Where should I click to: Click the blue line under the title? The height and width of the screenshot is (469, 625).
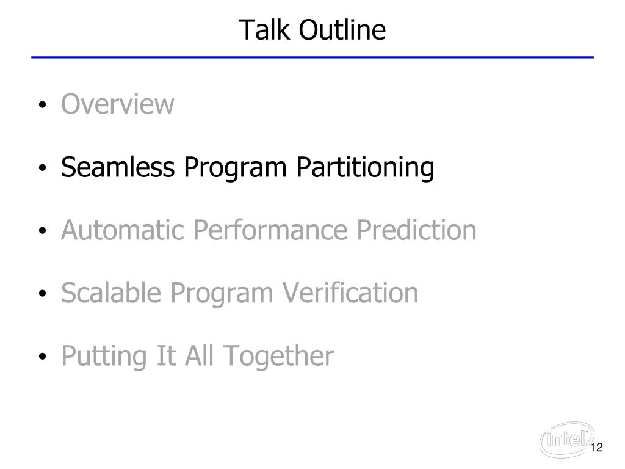pyautogui.click(x=312, y=57)
